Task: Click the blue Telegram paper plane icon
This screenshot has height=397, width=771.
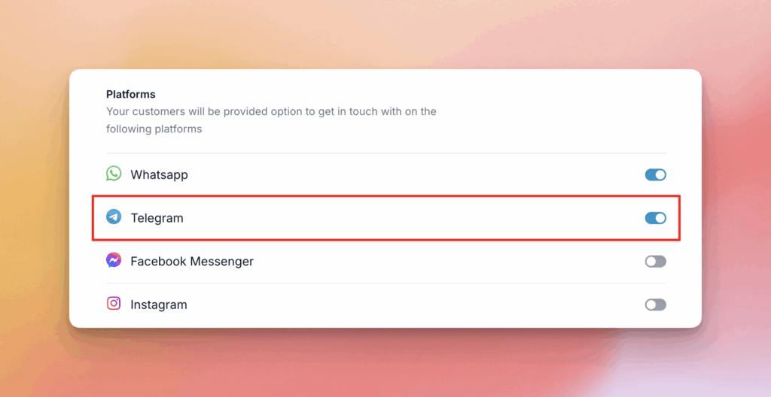Action: click(x=114, y=217)
